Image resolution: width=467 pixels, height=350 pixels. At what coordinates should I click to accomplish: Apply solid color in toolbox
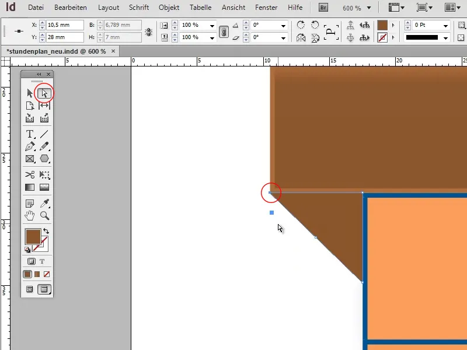point(27,274)
